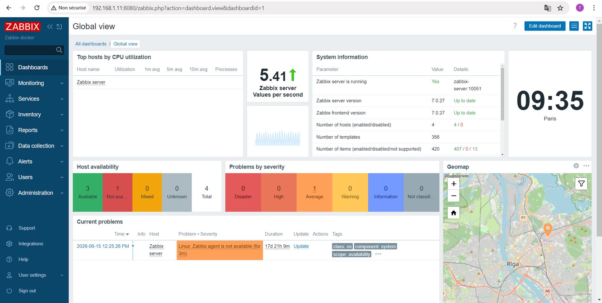The image size is (602, 303).
Task: Open the dashboard actions hamburger menu
Action: (x=574, y=26)
